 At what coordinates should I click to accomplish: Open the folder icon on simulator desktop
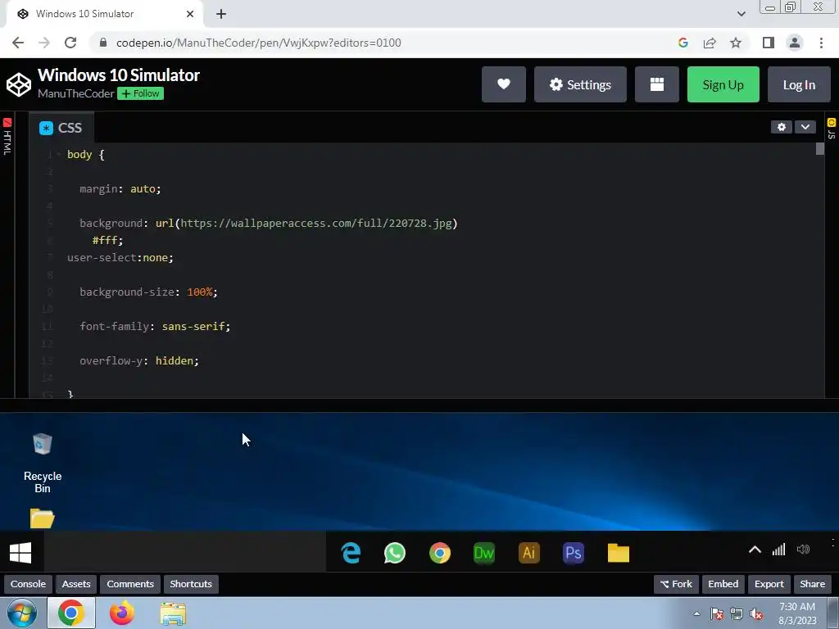[43, 518]
